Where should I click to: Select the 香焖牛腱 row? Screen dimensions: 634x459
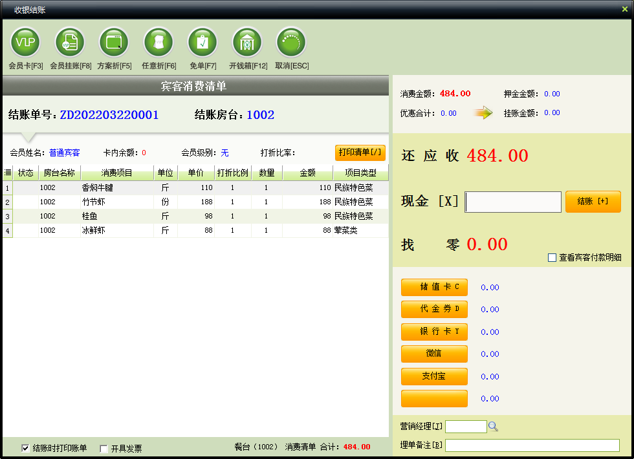coord(195,187)
